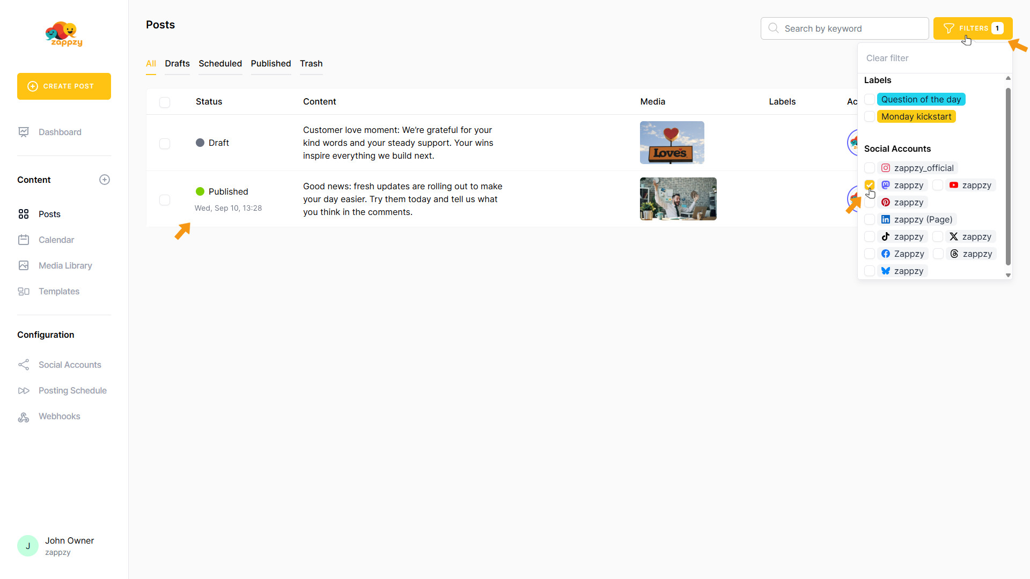Screen dimensions: 1030x579
Task: Open the Webhooks configuration
Action: pos(59,416)
